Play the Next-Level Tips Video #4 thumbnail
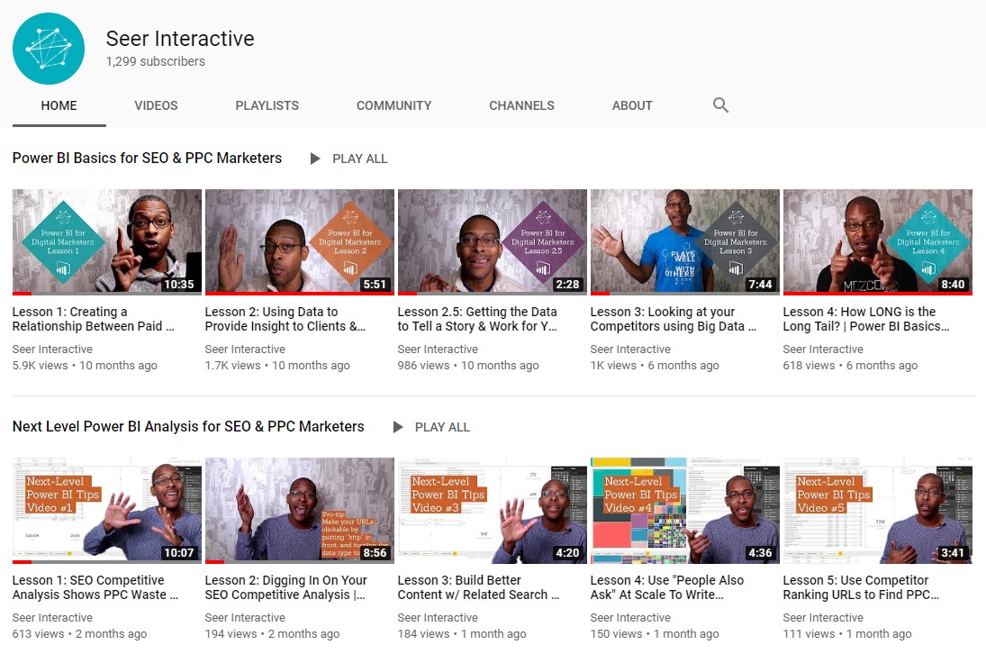986x663 pixels. (684, 509)
